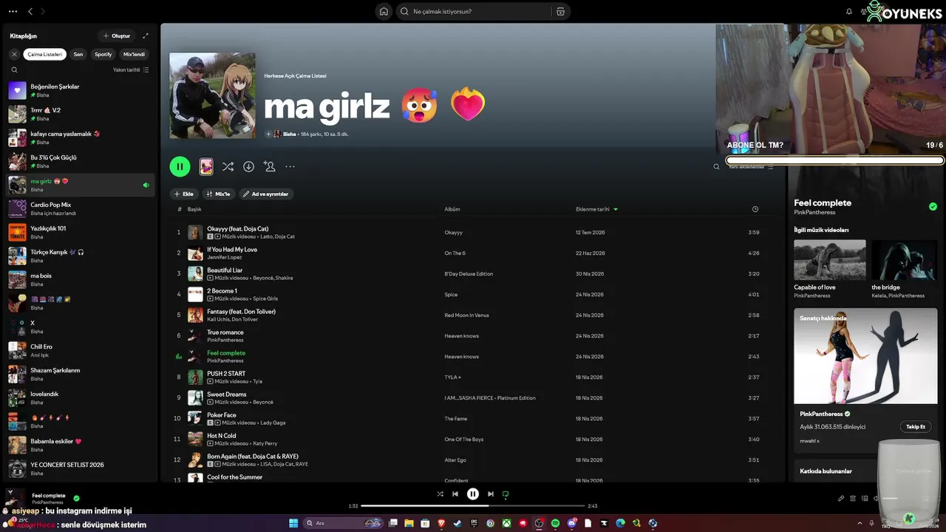This screenshot has height=532, width=946.
Task: Go to the Spotify home screen
Action: [384, 12]
